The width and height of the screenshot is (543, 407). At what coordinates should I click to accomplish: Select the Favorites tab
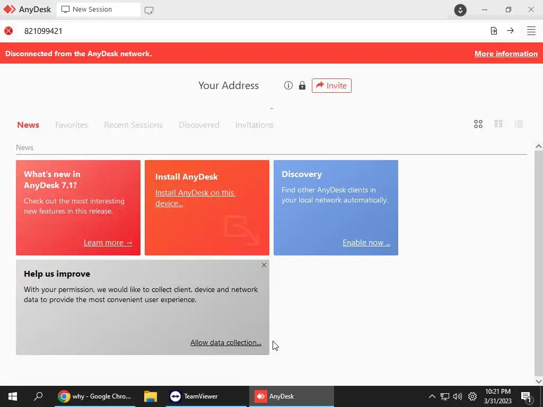(x=72, y=125)
